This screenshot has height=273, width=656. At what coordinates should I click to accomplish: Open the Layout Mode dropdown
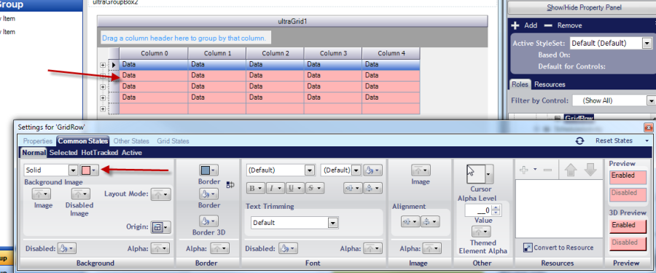coord(160,194)
